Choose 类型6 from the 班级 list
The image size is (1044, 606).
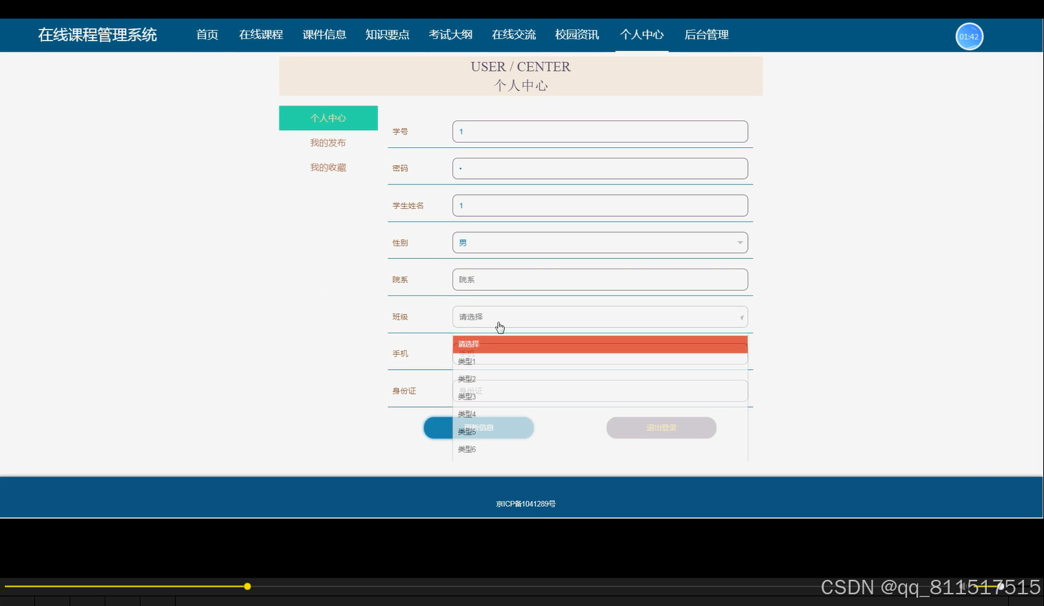pyautogui.click(x=600, y=449)
